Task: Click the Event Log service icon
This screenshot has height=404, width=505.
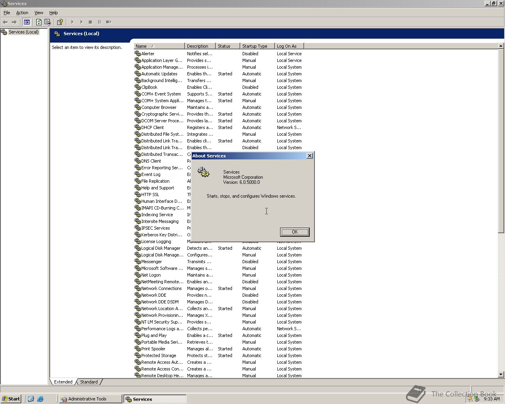Action: click(138, 174)
